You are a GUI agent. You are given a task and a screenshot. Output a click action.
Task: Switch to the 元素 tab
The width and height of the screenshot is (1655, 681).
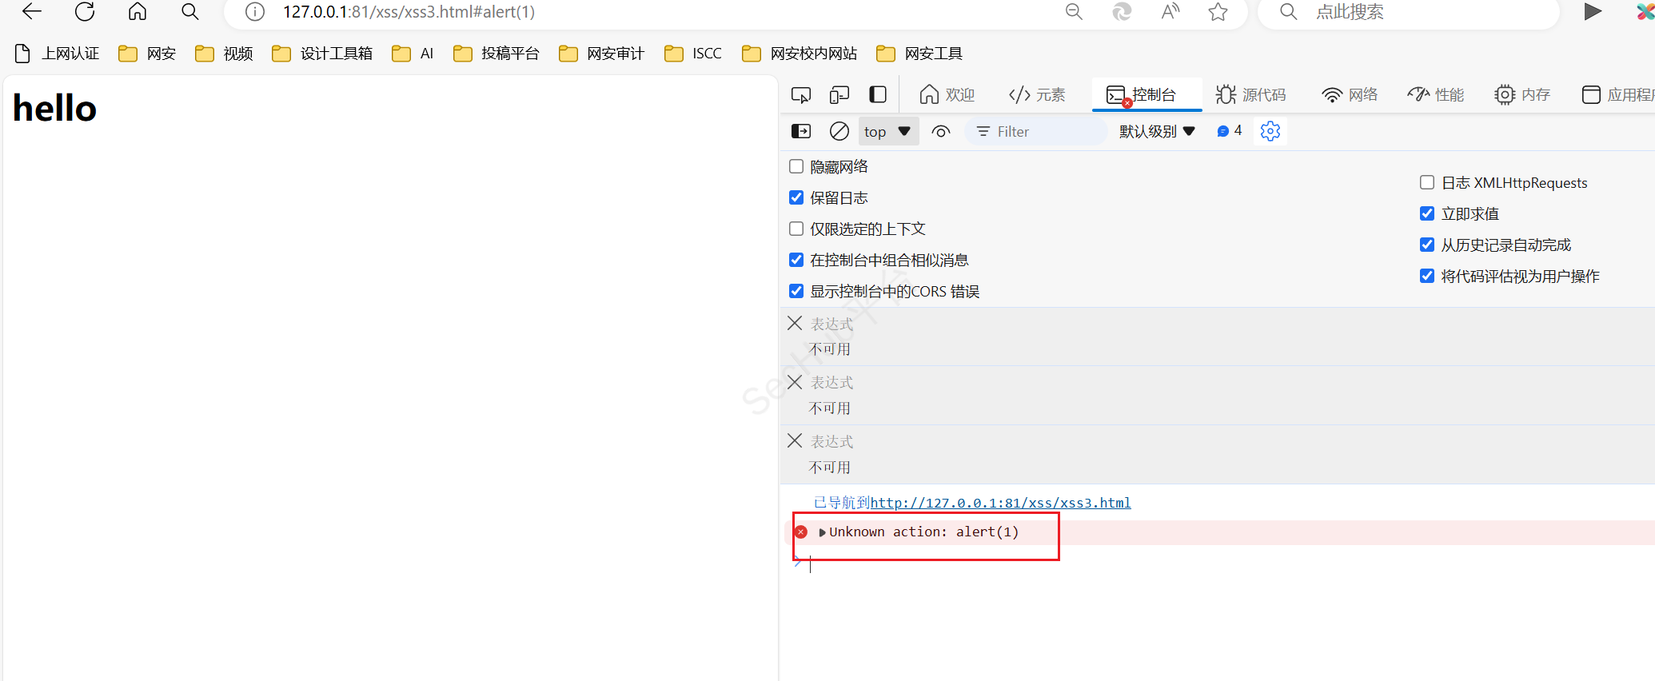click(1037, 95)
